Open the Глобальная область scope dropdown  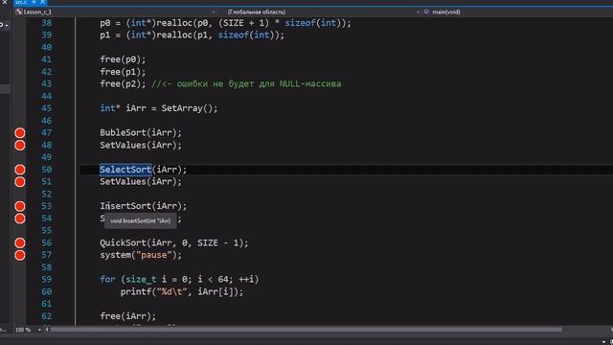coord(323,11)
